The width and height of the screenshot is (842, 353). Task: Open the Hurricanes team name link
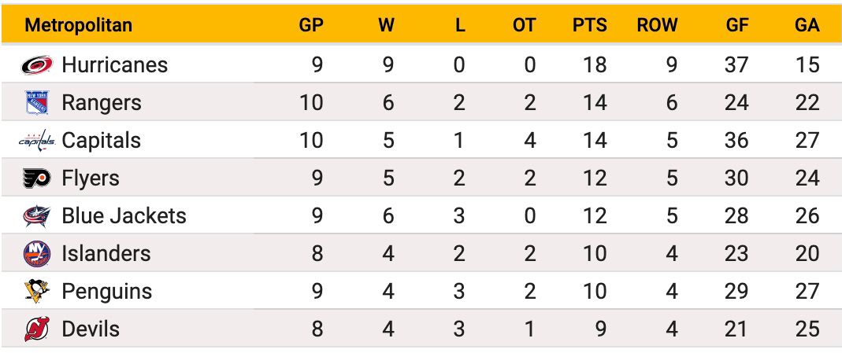(x=115, y=64)
